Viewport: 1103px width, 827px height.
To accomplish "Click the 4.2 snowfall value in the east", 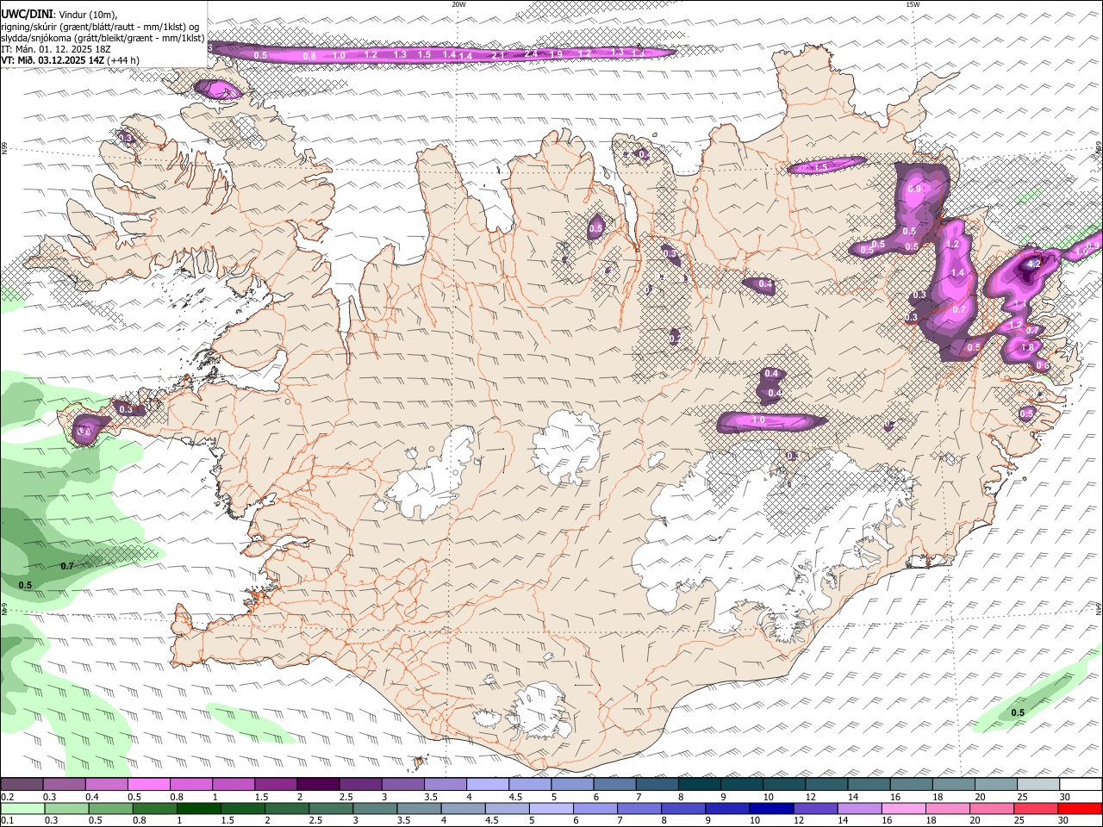I will 1035,263.
